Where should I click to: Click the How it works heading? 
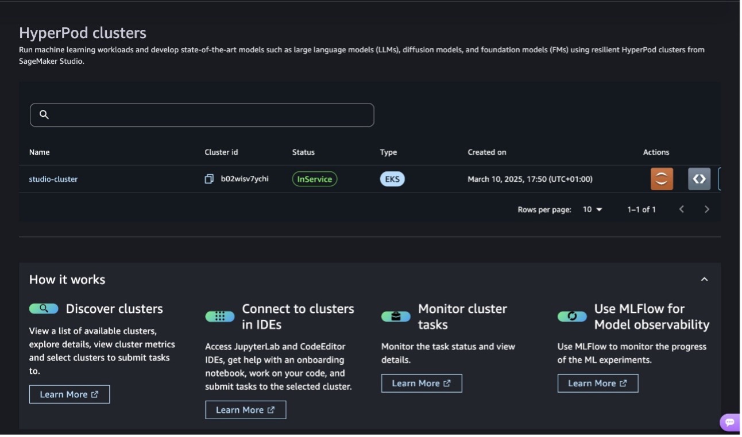(67, 280)
